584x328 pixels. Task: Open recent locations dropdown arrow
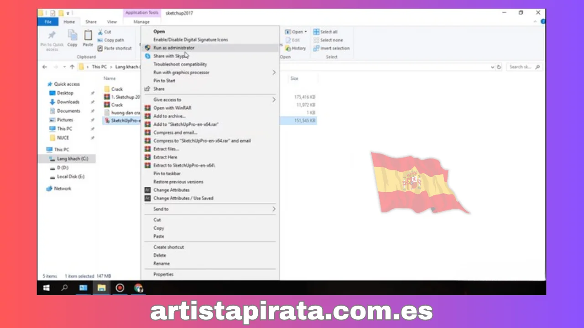tap(64, 67)
